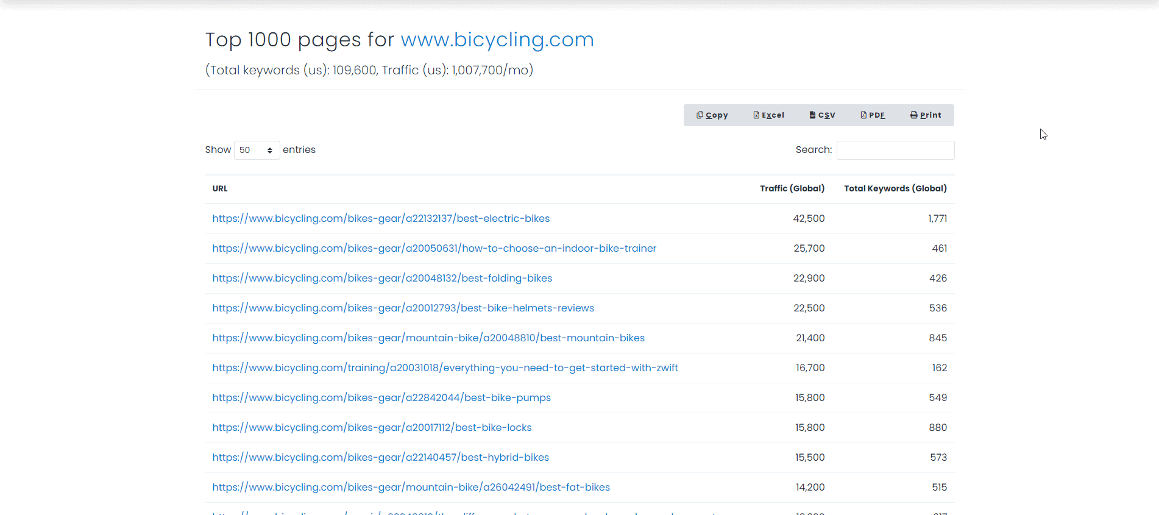The width and height of the screenshot is (1159, 515).
Task: Sort by Traffic (Global) column
Action: point(792,189)
